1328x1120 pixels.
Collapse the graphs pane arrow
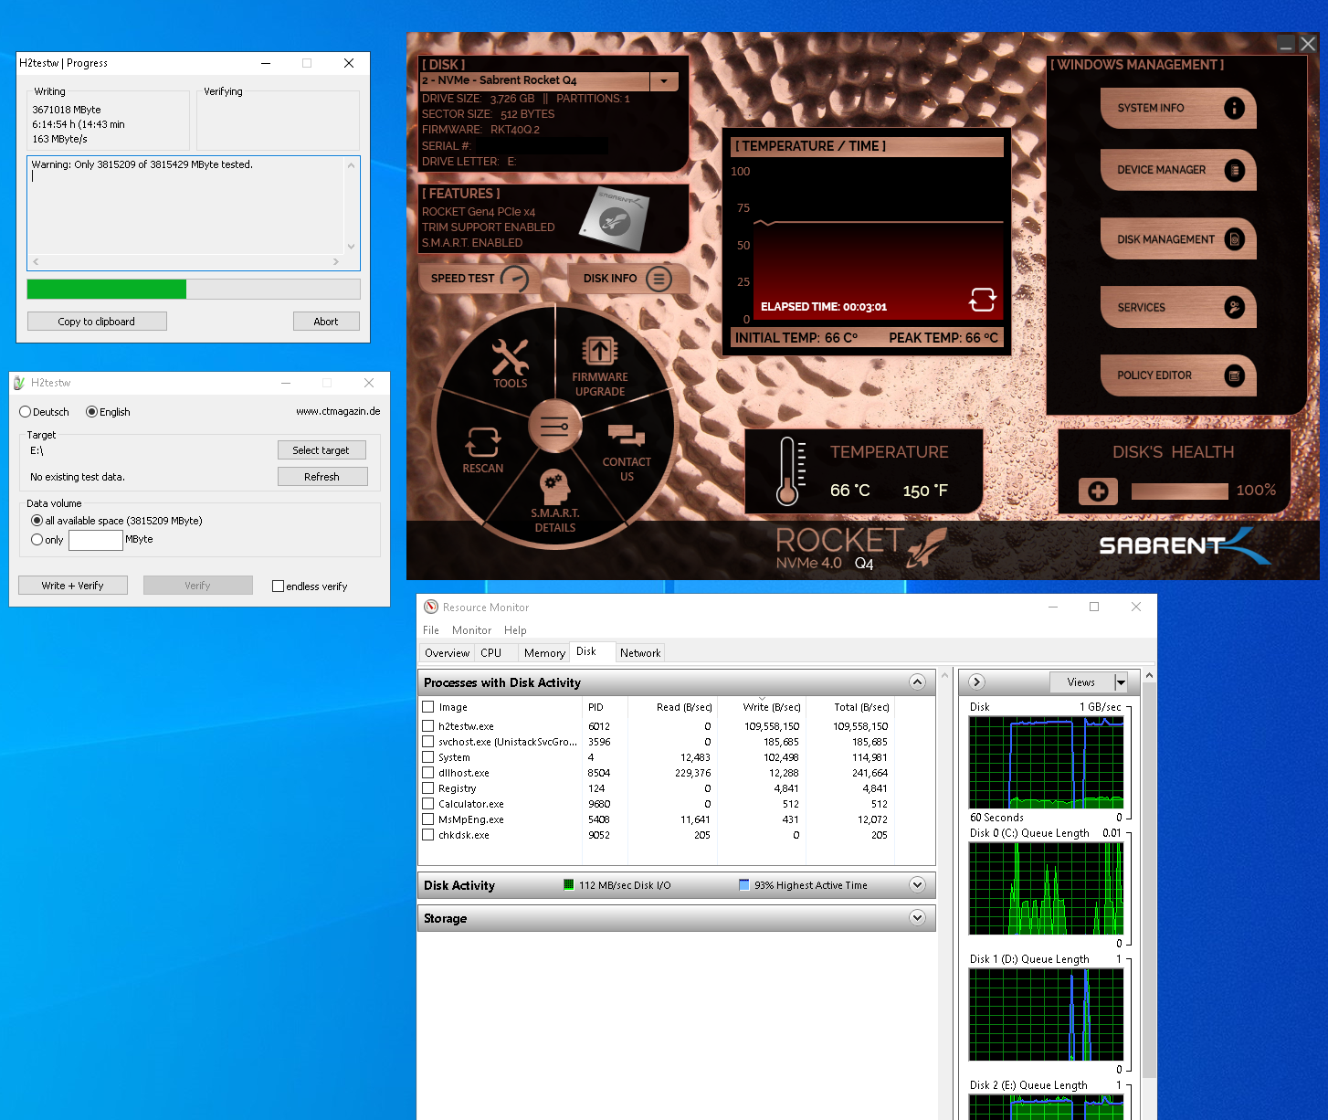click(976, 682)
